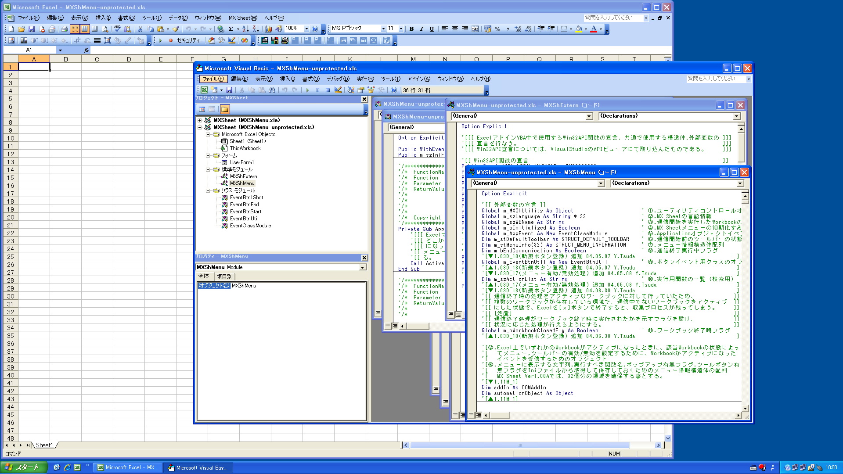The width and height of the screenshot is (843, 474).
Task: Open the Excel MX Sheet(M) menu
Action: (x=243, y=18)
